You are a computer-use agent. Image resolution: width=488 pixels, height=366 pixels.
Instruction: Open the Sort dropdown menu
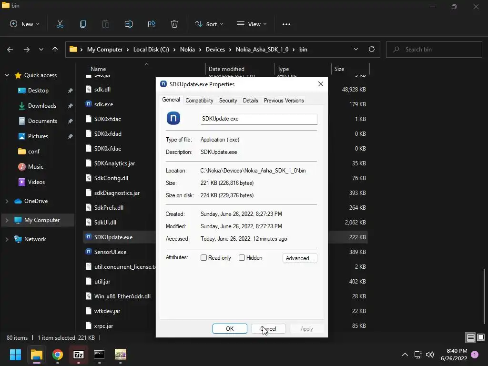(x=209, y=24)
